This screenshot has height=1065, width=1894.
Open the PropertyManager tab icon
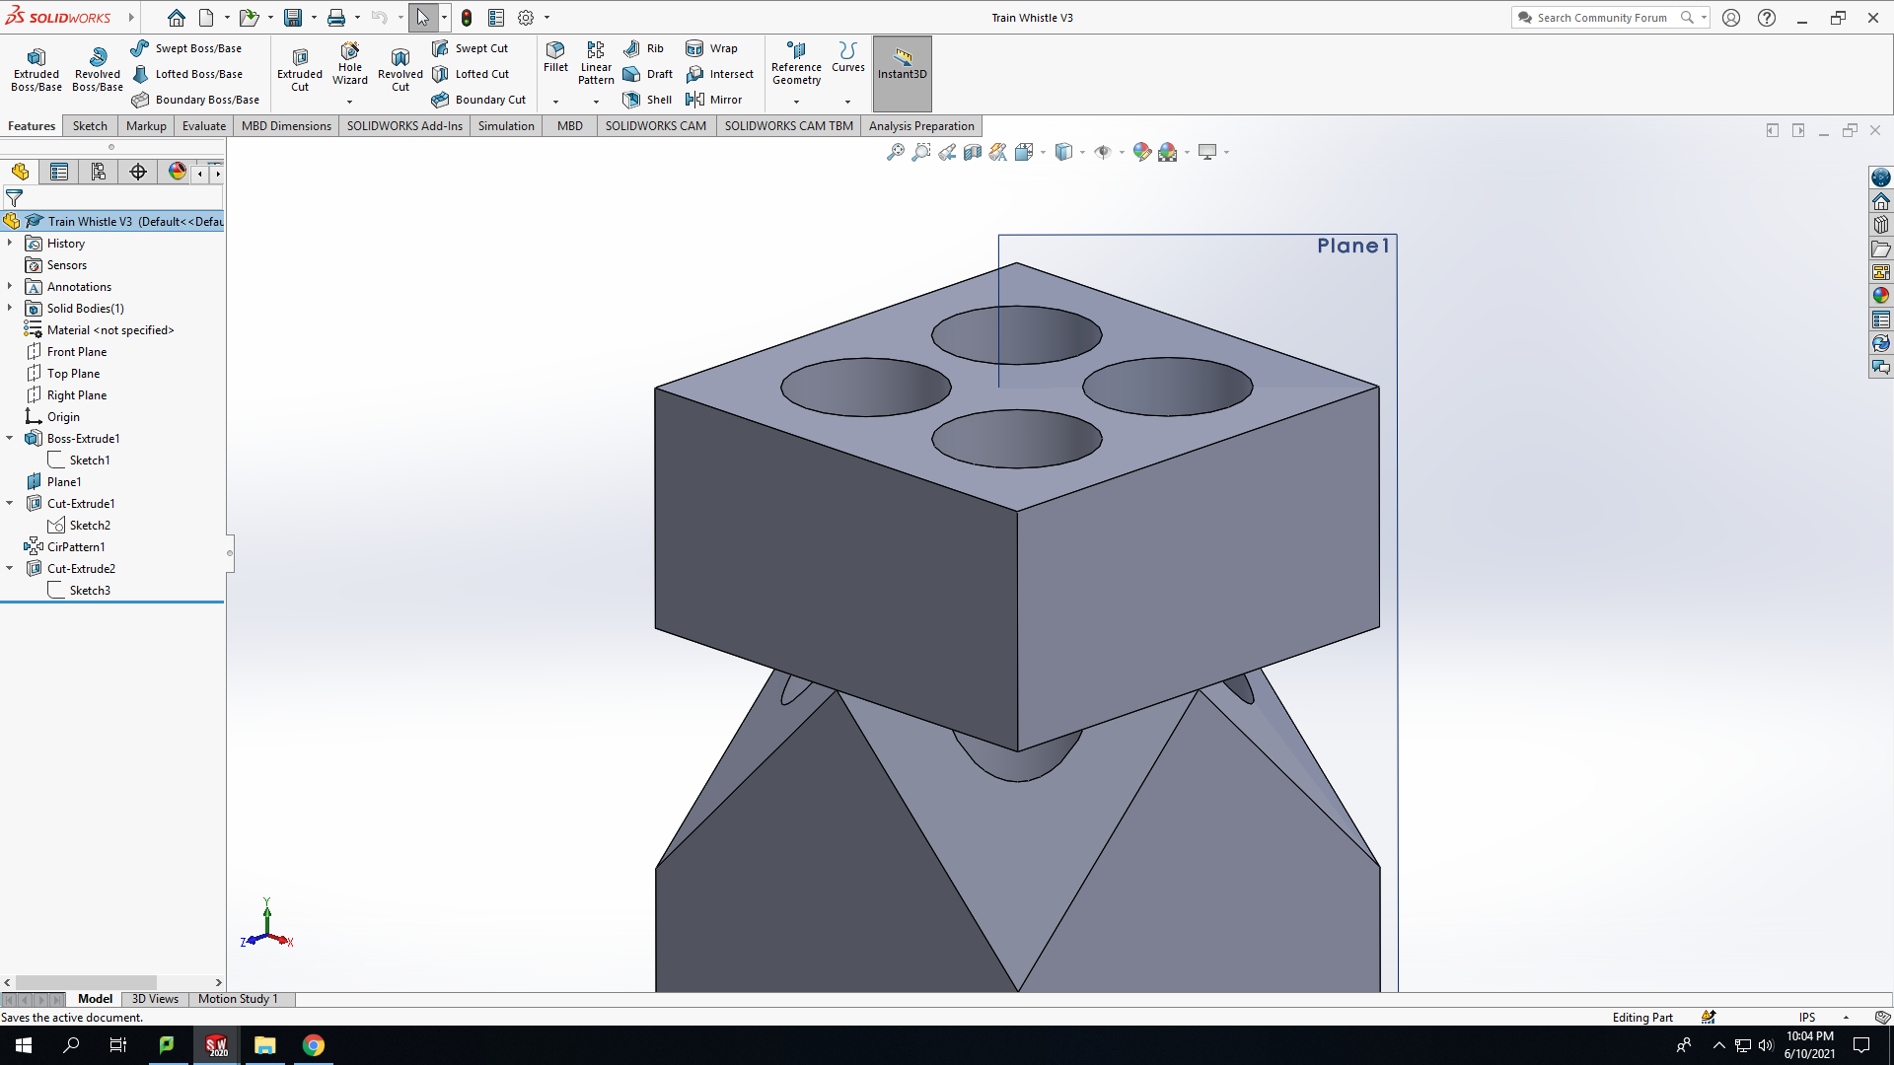pos(59,172)
